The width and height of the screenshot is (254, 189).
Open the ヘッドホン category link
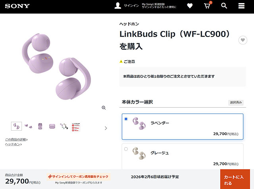[x=13, y=144]
